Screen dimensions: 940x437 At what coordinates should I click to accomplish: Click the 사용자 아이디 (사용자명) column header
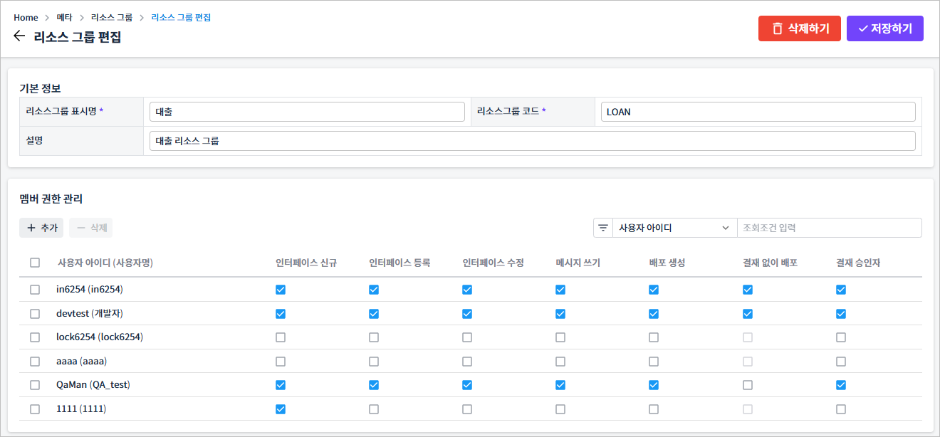[105, 263]
